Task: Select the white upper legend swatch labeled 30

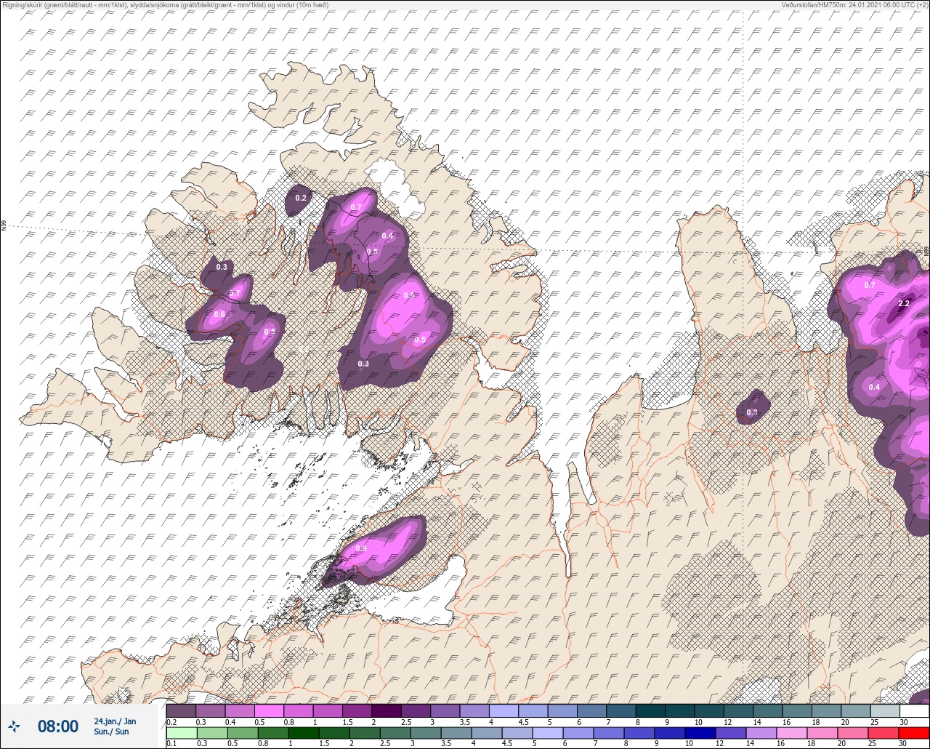Action: click(914, 710)
